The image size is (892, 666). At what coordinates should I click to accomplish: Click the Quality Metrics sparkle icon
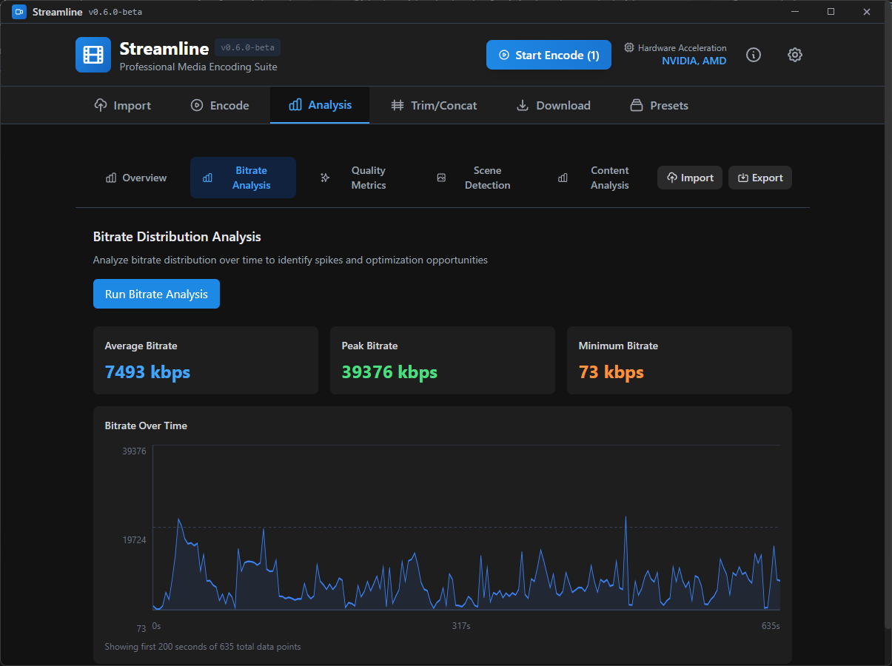[324, 178]
